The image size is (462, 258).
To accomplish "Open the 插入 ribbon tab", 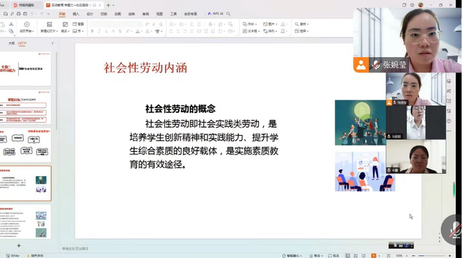I will click(76, 14).
